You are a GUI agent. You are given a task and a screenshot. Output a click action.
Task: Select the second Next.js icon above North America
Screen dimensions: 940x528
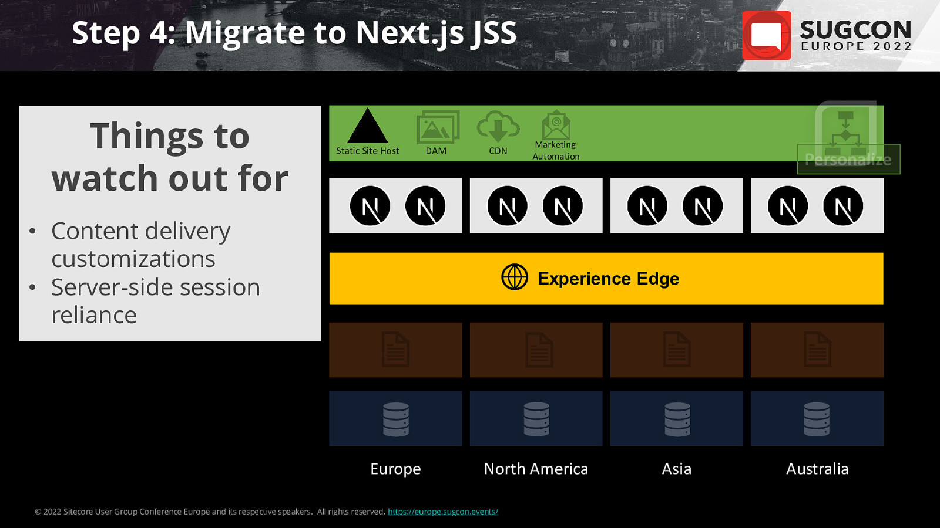(x=563, y=206)
